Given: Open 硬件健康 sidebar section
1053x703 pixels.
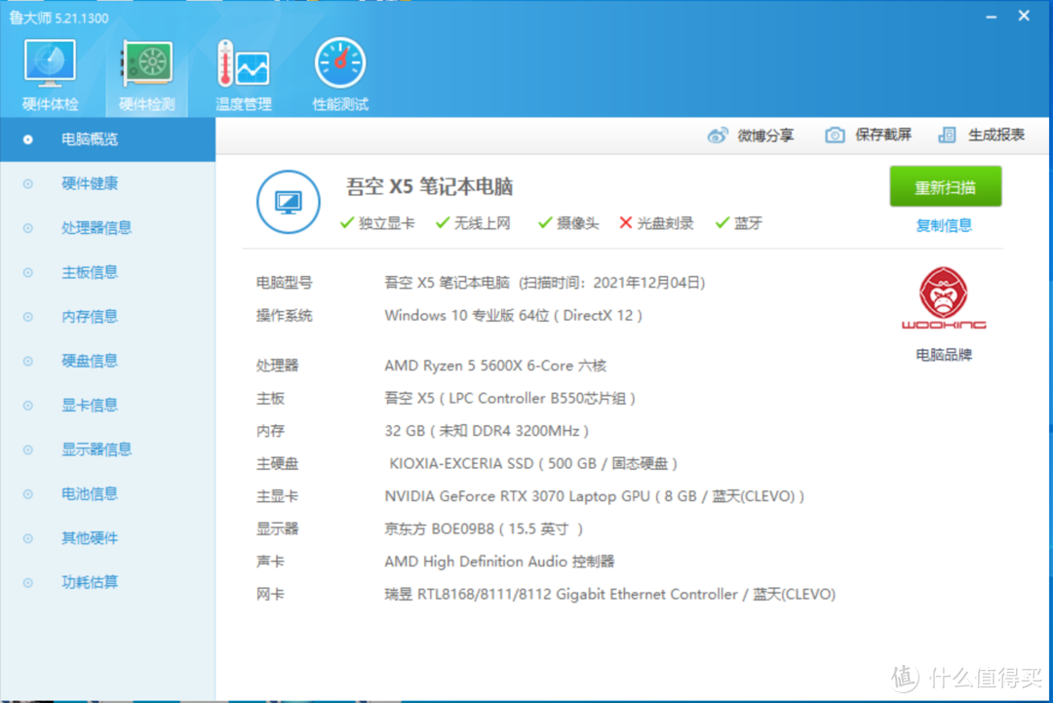Looking at the screenshot, I should click(90, 183).
